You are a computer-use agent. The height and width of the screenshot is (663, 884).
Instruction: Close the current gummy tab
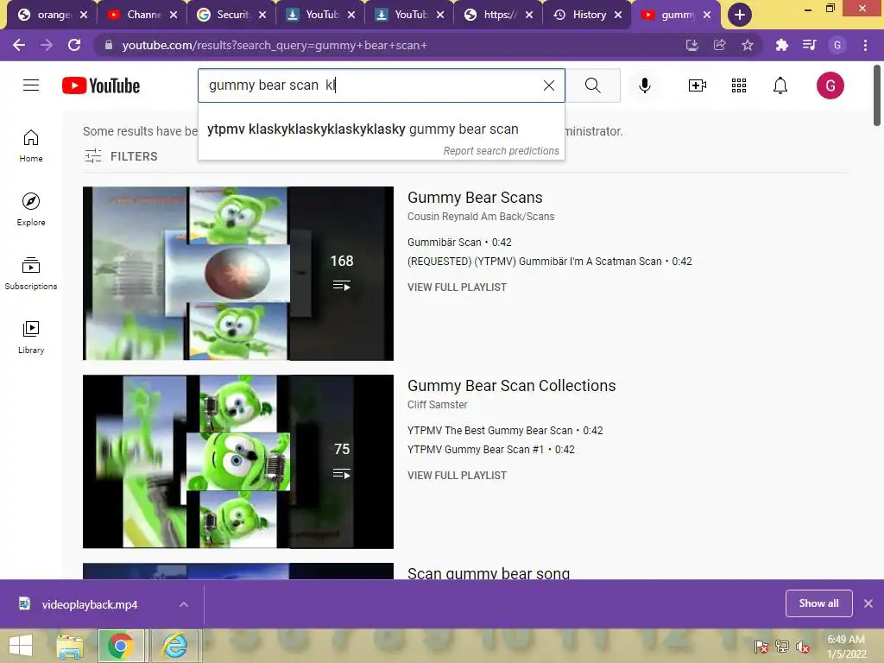(707, 15)
